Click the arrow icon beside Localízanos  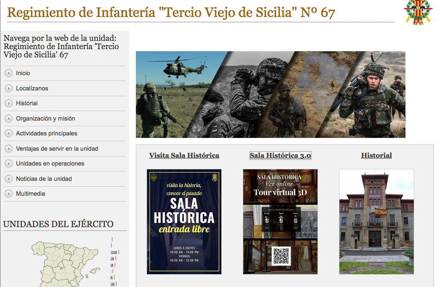pyautogui.click(x=9, y=88)
